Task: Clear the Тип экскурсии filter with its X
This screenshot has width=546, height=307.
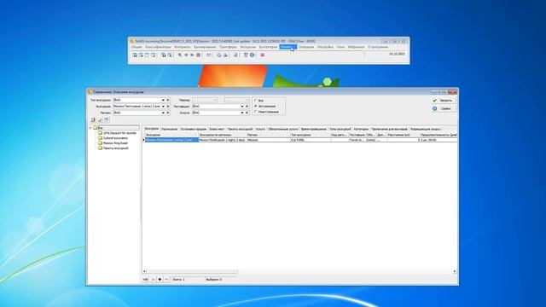Action: click(x=168, y=100)
